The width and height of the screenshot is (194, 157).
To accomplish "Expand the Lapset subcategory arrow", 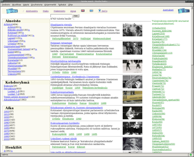I will tap(21, 38).
